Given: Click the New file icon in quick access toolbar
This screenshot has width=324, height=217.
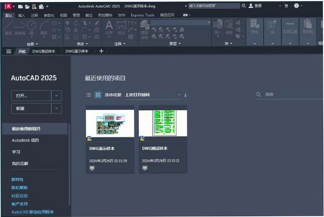Looking at the screenshot, I should pyautogui.click(x=20, y=6).
